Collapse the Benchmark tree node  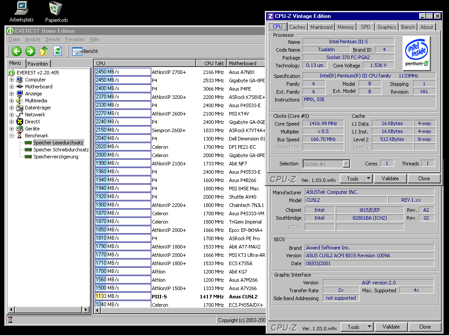(x=12, y=136)
